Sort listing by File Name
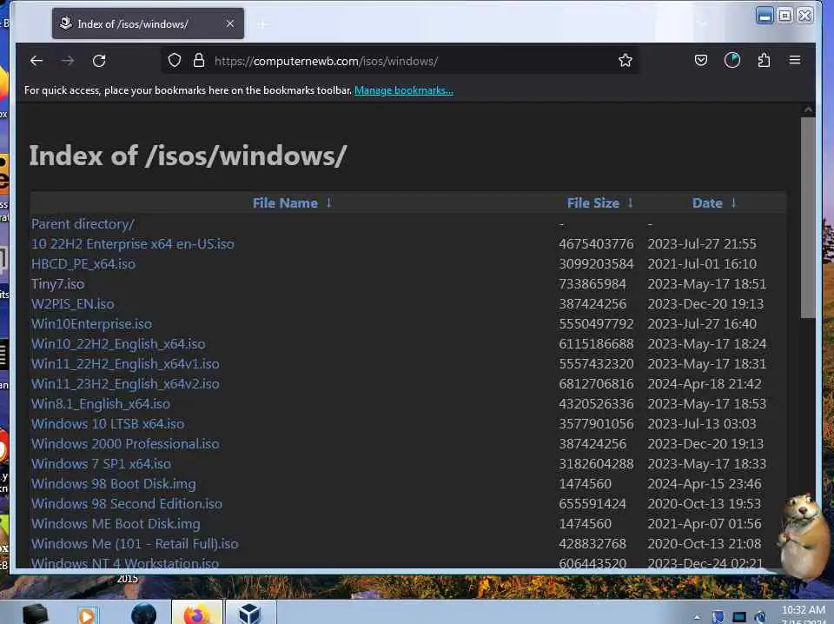 [x=285, y=203]
